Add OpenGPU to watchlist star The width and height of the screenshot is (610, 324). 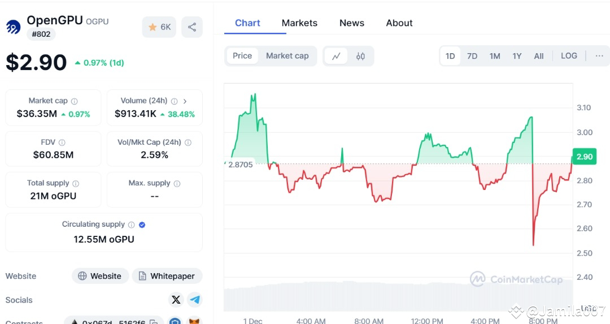click(159, 27)
